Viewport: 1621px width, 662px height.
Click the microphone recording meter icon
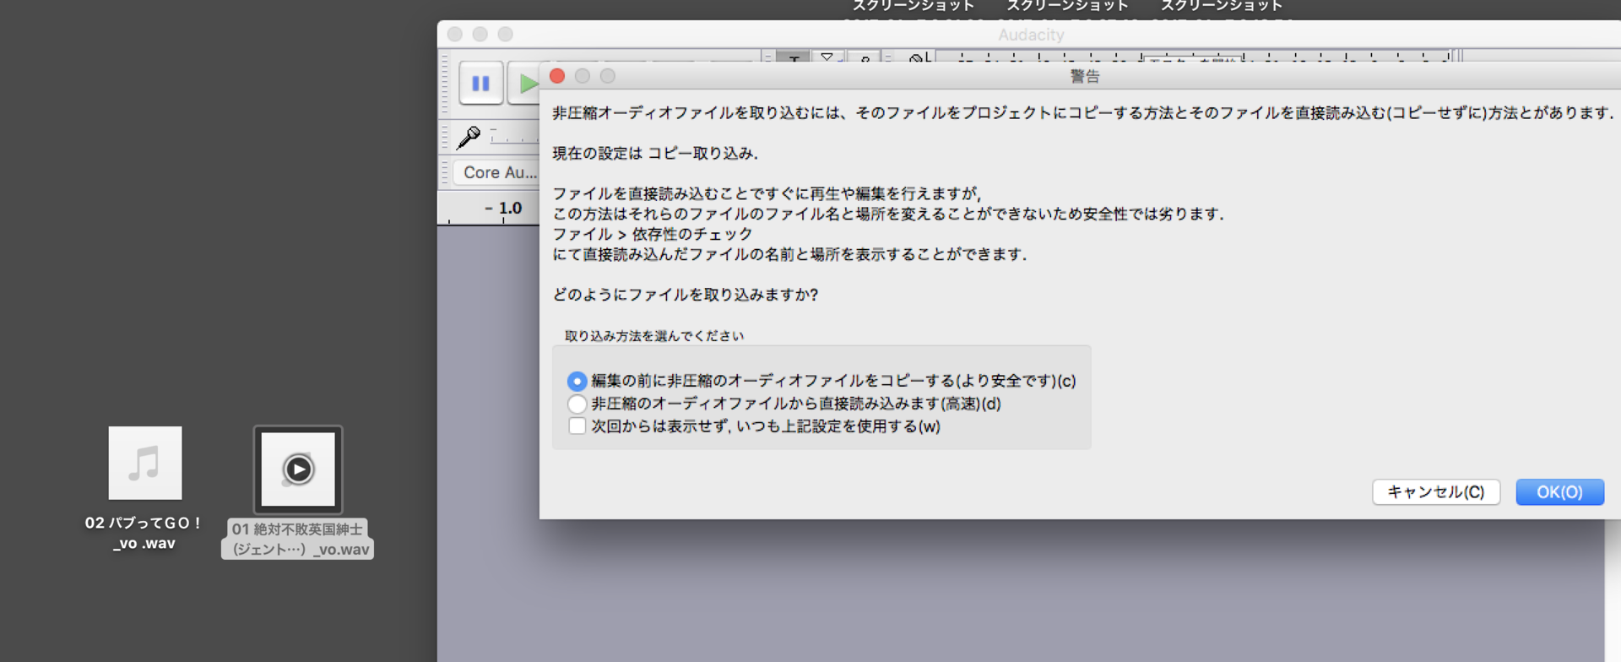(x=469, y=136)
